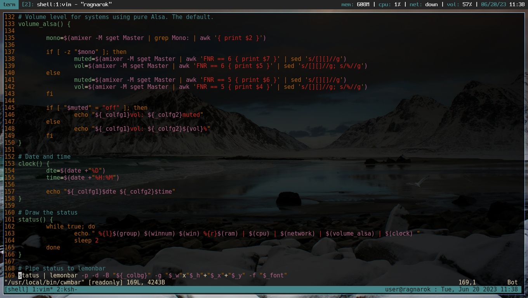Click the "fi" keyword on line 143
Image resolution: width=528 pixels, height=298 pixels.
click(50, 94)
